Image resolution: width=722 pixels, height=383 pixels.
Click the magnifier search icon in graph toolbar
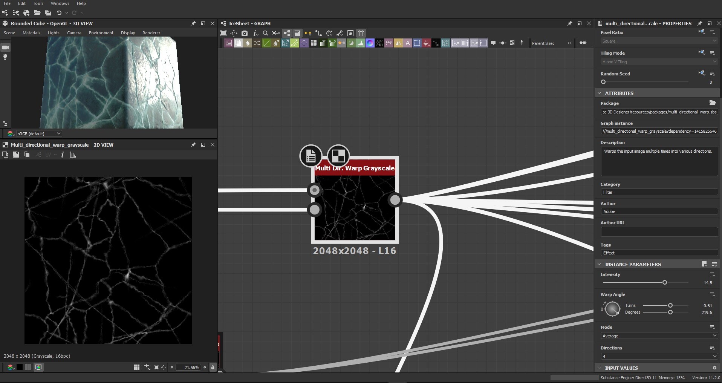(265, 33)
